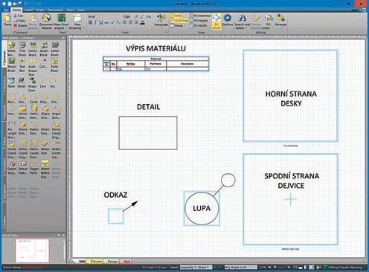Viewport: 369px width, 272px height.
Task: Select the Arc drawing tool
Action: pos(53,82)
